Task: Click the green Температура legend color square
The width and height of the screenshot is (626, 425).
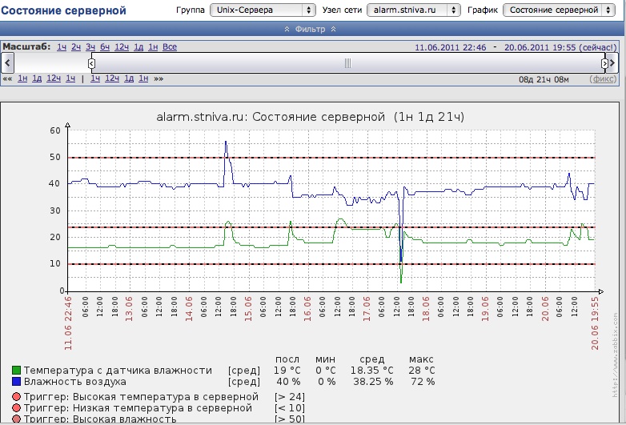Action: click(x=16, y=371)
